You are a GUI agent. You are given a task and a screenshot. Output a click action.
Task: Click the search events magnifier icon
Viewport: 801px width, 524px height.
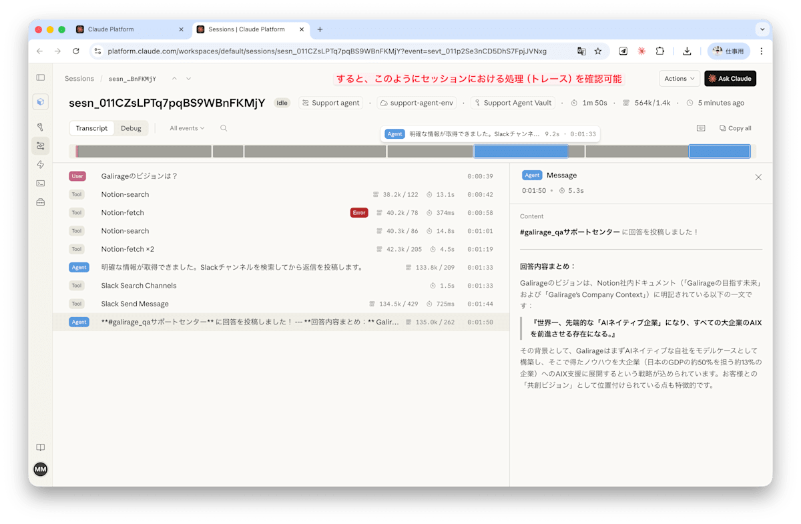coord(224,128)
